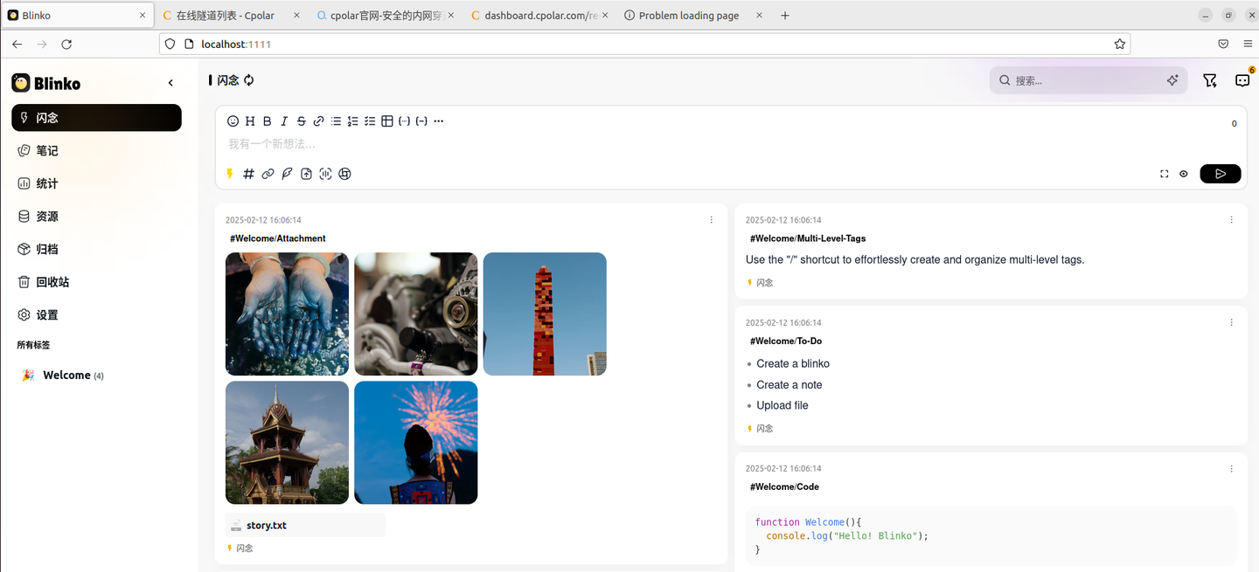Open notifications icon showing badge 6
Screen dimensions: 1259x572
point(1242,79)
